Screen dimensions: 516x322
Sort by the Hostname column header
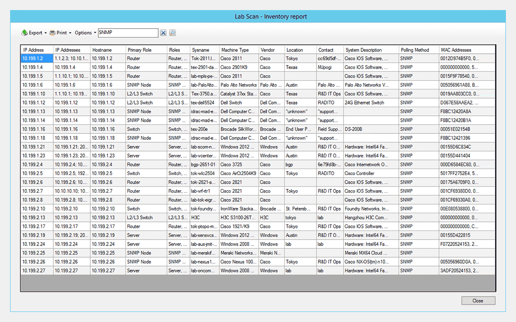tap(108, 50)
